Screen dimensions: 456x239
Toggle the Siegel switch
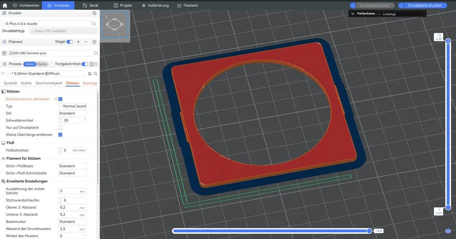pyautogui.click(x=70, y=42)
